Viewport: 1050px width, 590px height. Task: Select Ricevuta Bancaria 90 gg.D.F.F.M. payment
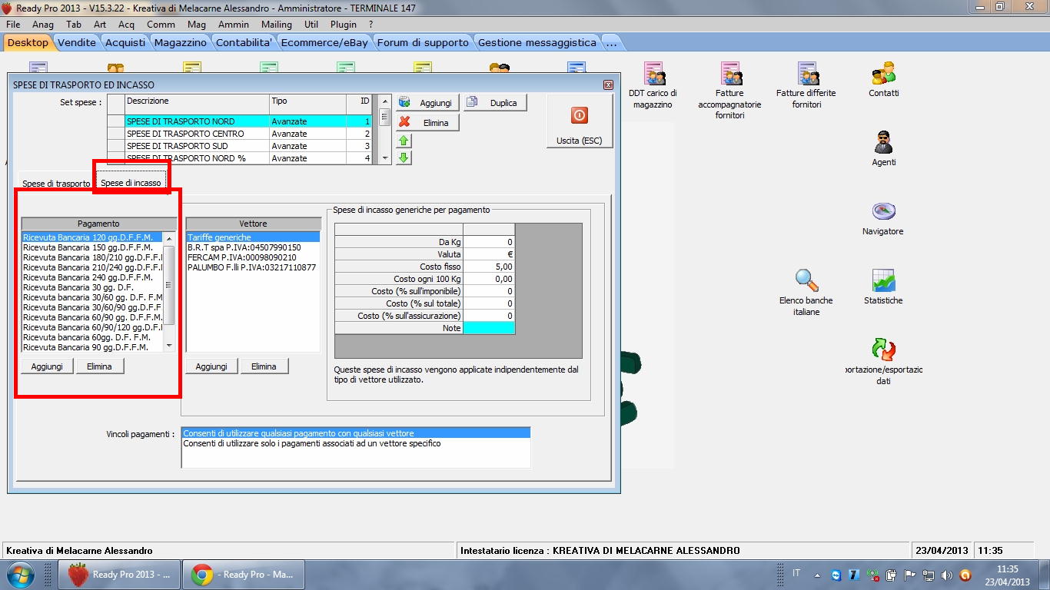[x=93, y=347]
